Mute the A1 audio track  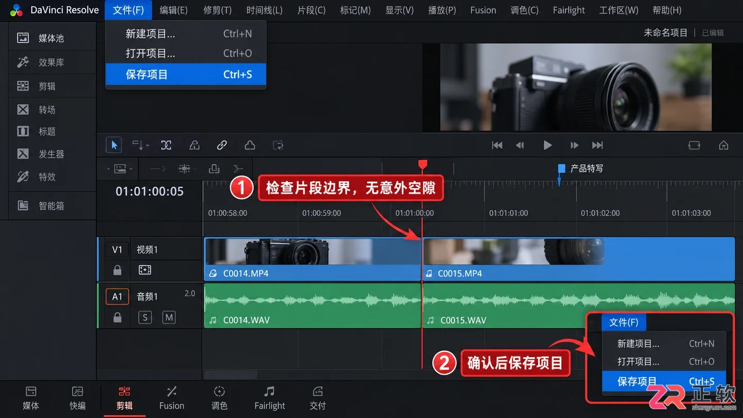pyautogui.click(x=169, y=317)
